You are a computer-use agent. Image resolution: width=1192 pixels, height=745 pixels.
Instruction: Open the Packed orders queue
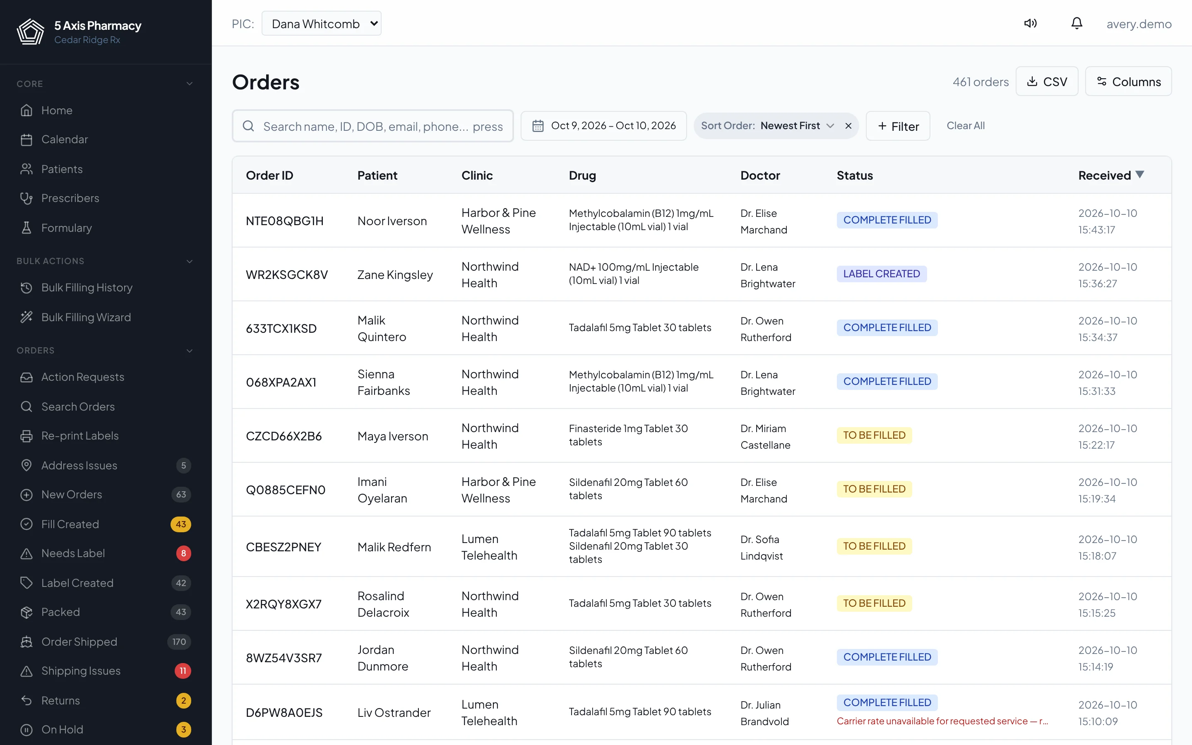coord(106,612)
